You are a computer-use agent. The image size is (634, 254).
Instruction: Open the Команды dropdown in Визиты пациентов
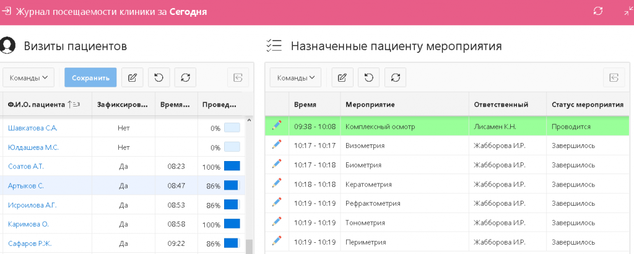pos(28,77)
